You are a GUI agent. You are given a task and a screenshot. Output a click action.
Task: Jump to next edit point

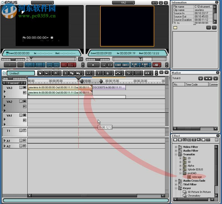coord(126,65)
